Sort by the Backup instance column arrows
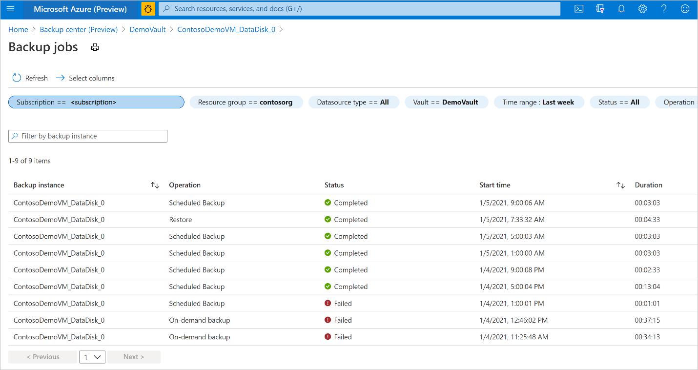The height and width of the screenshot is (370, 698). pos(155,185)
